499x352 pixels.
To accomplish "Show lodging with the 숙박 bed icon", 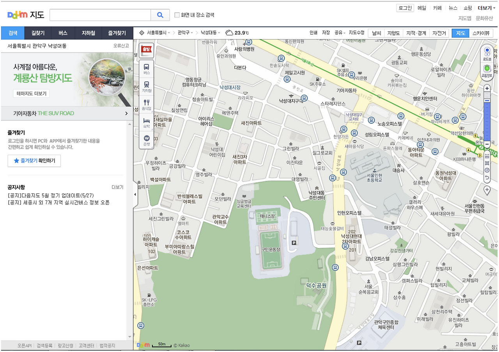I will tap(147, 123).
